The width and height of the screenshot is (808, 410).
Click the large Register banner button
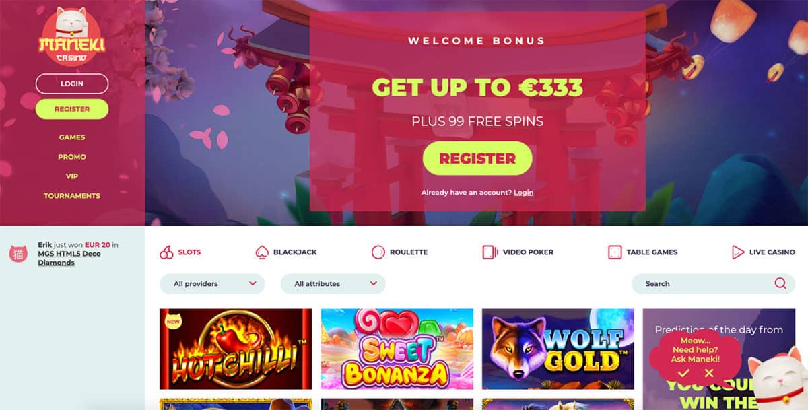click(x=477, y=159)
